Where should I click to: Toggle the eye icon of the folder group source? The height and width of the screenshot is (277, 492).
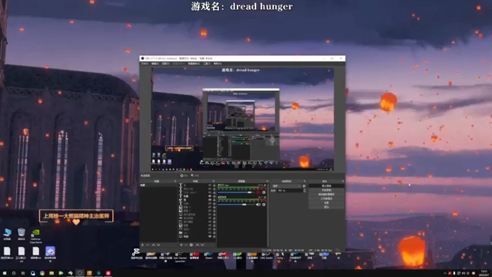click(x=210, y=233)
